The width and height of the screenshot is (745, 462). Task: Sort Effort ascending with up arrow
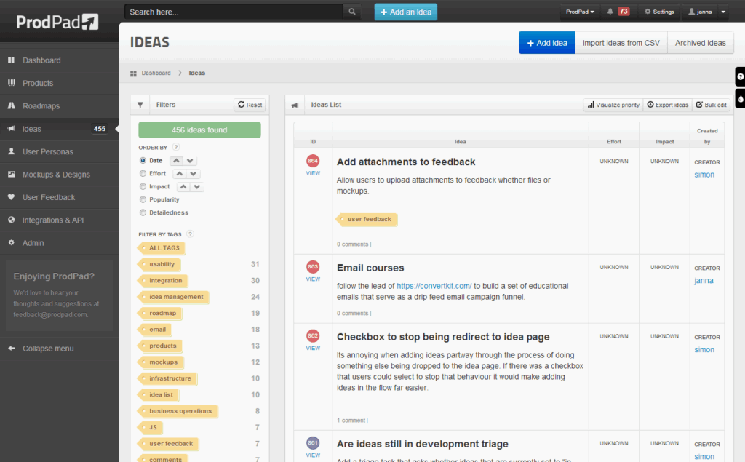[180, 173]
